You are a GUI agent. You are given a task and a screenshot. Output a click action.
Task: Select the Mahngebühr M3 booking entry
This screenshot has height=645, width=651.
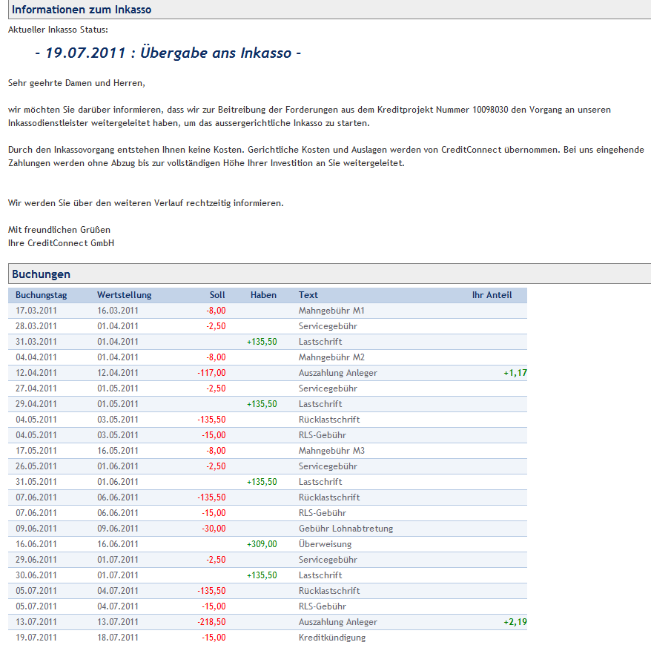(331, 451)
